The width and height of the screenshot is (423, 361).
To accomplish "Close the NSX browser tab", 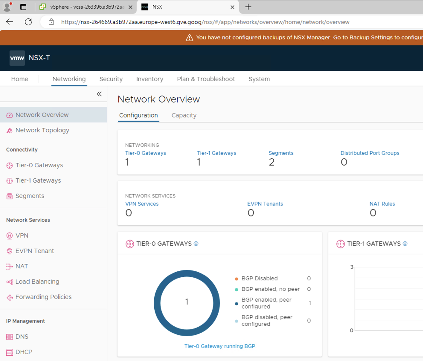I will click(232, 7).
